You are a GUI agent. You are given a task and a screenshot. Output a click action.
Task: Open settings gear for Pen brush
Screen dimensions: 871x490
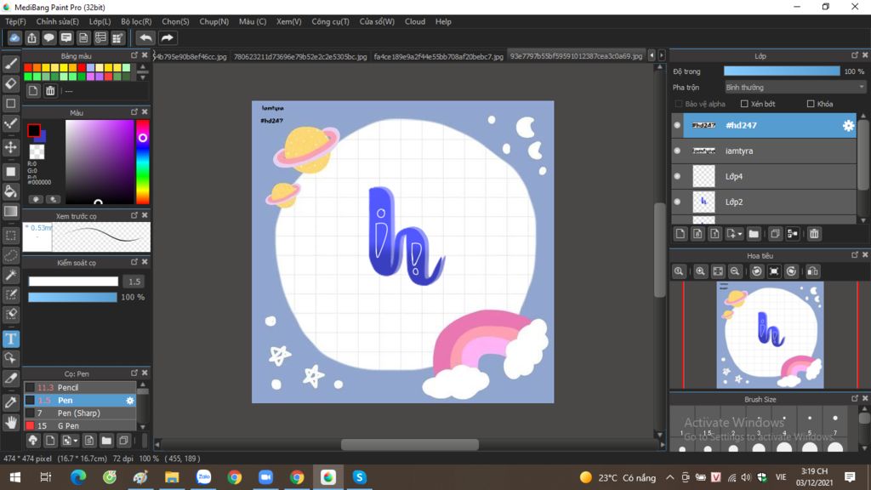point(130,401)
